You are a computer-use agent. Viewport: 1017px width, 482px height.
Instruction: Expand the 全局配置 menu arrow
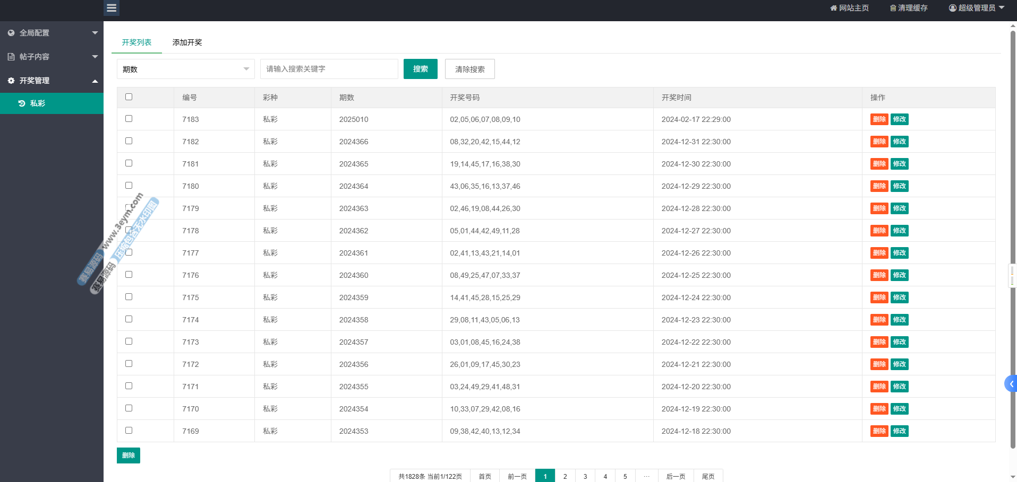[95, 33]
